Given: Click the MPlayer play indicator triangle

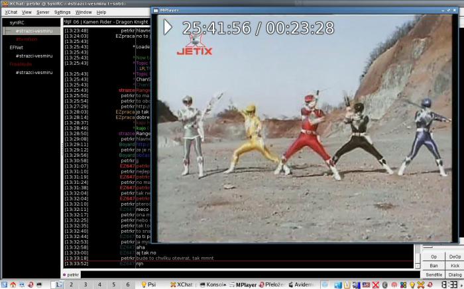Looking at the screenshot, I should (168, 27).
